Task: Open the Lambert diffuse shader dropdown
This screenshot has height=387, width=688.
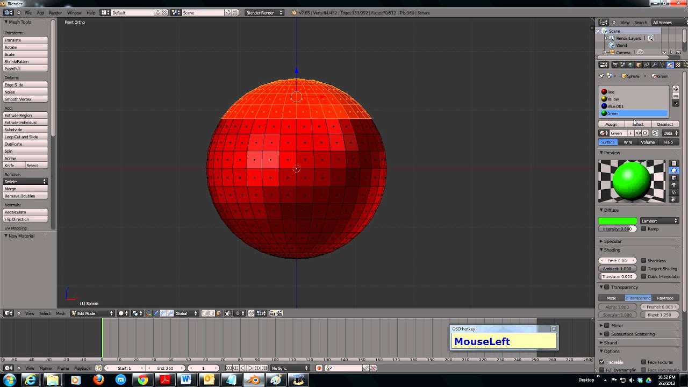Action: coord(660,221)
